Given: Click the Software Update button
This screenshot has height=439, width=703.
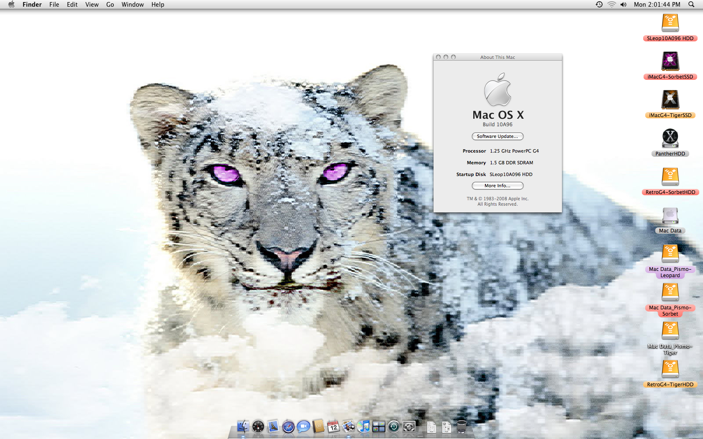Looking at the screenshot, I should click(498, 136).
